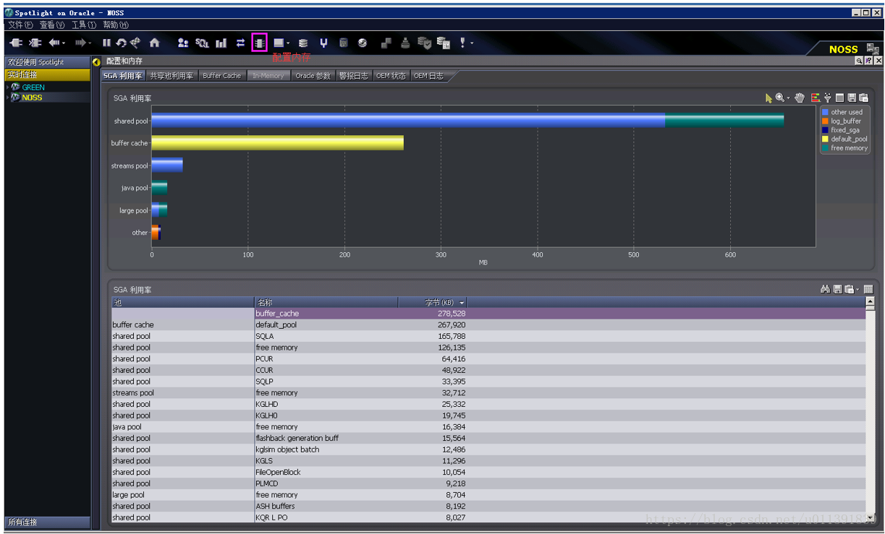Image resolution: width=885 pixels, height=534 pixels.
Task: Switch to the 共享池利用率 tab
Action: coord(172,75)
